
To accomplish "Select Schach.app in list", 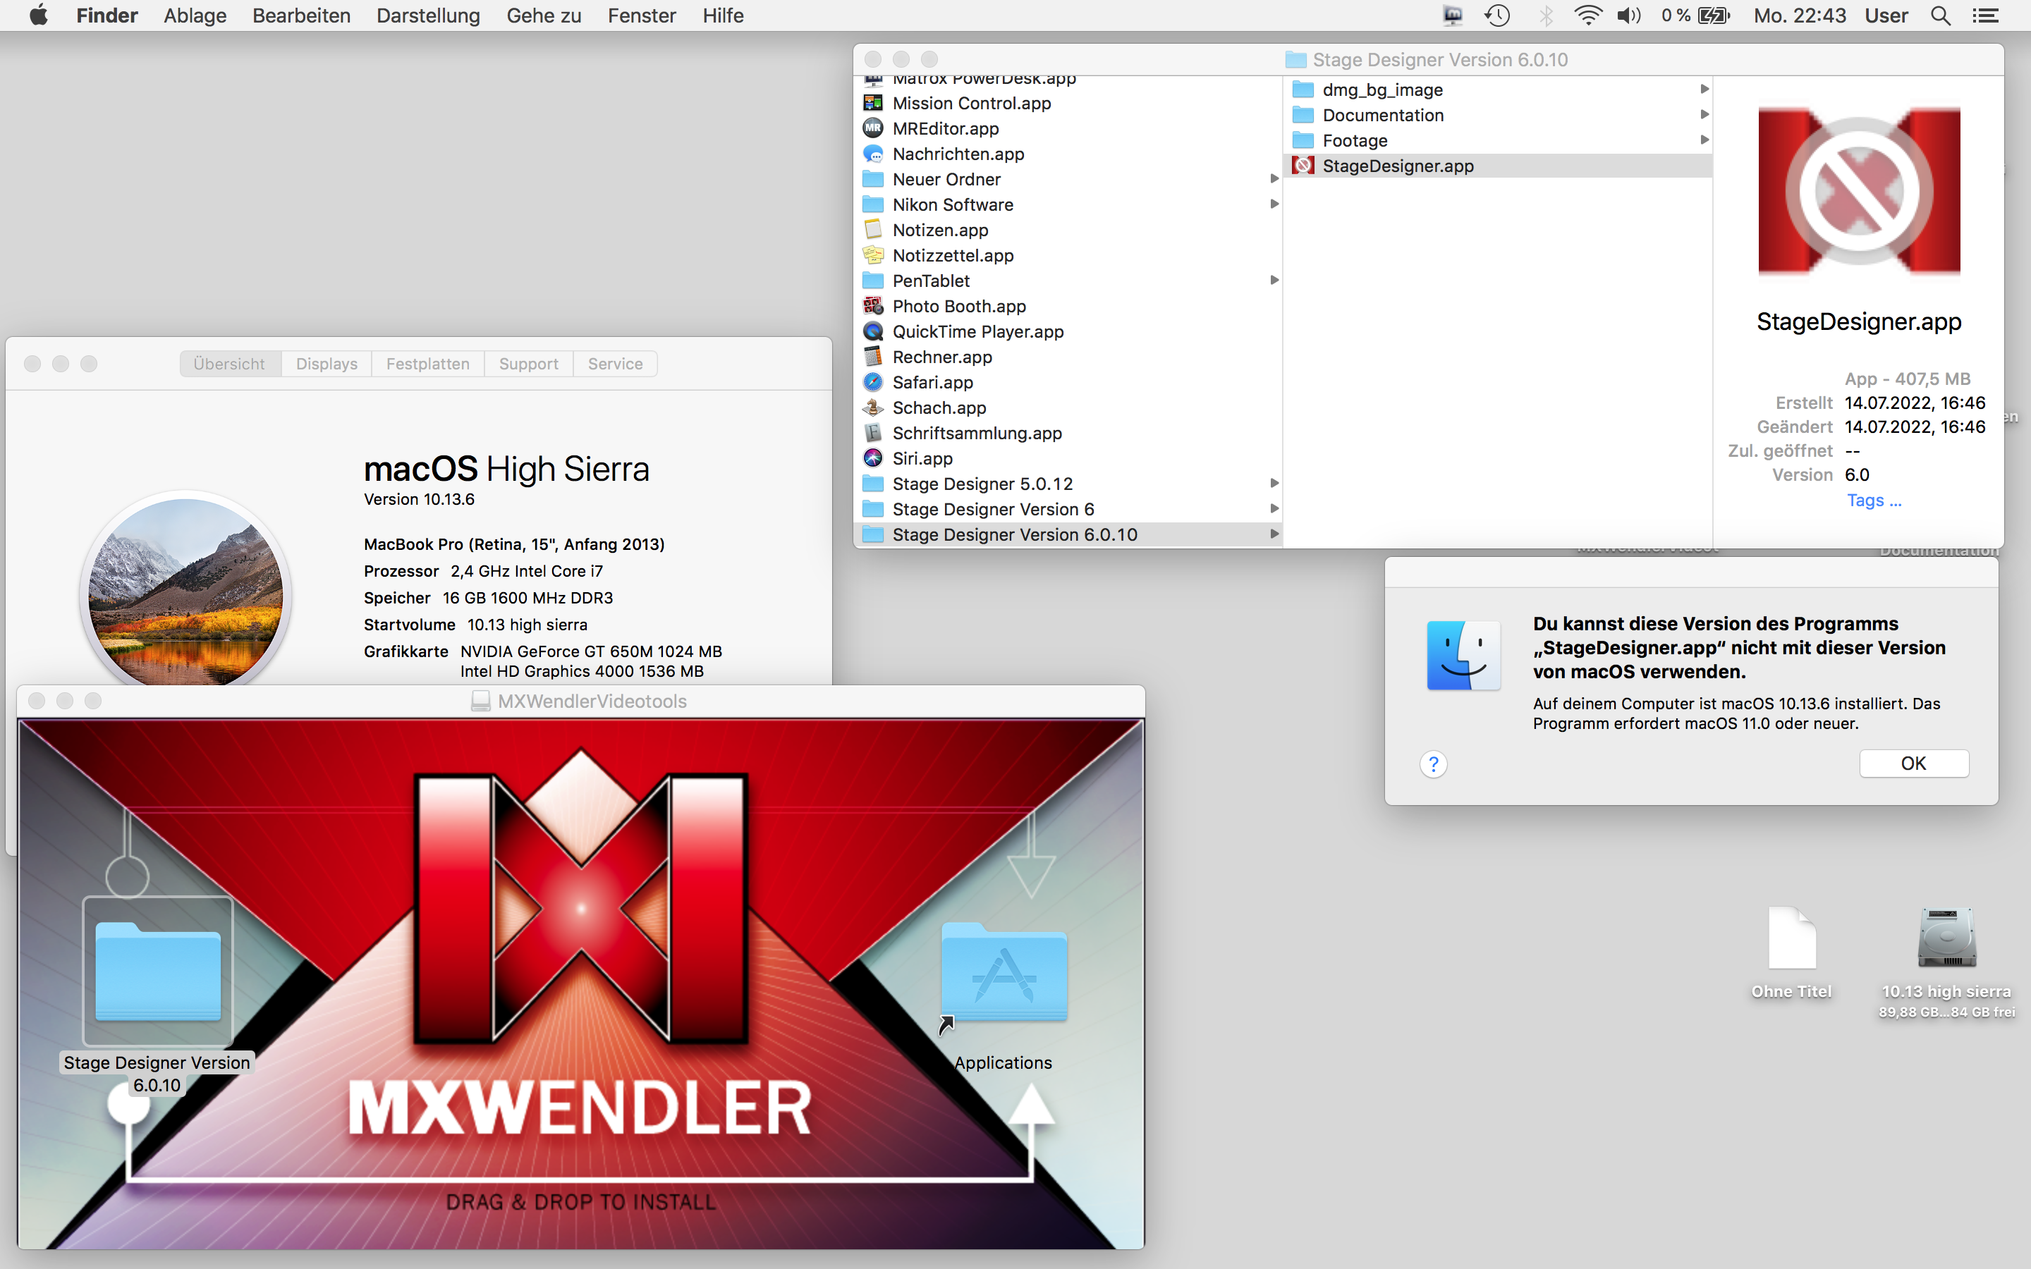I will click(x=1068, y=408).
